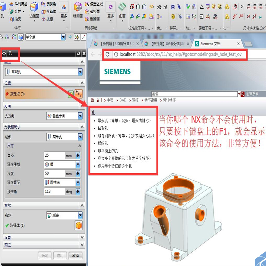The width and height of the screenshot is (266, 266).
Task: Click the point dialog icon in 指定点 row
Action: [x=78, y=94]
